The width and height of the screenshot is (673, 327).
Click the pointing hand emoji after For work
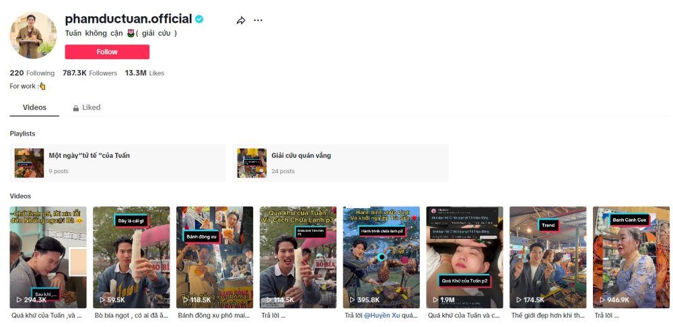coord(42,87)
